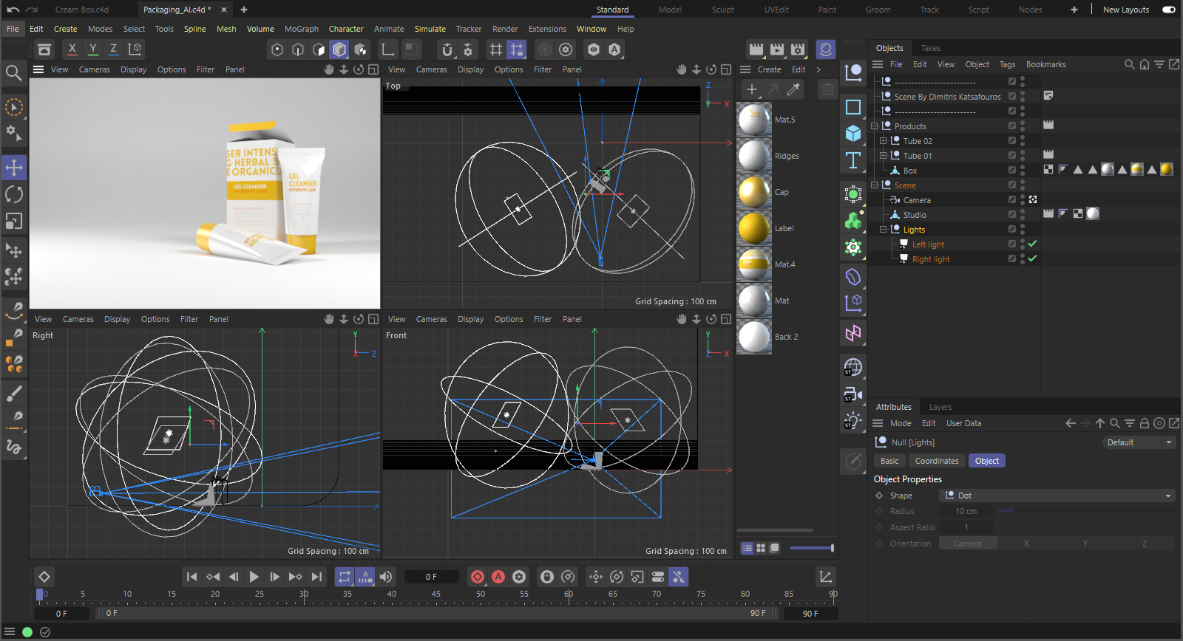1183x641 pixels.
Task: Toggle Box object visibility dots
Action: (x=1023, y=170)
